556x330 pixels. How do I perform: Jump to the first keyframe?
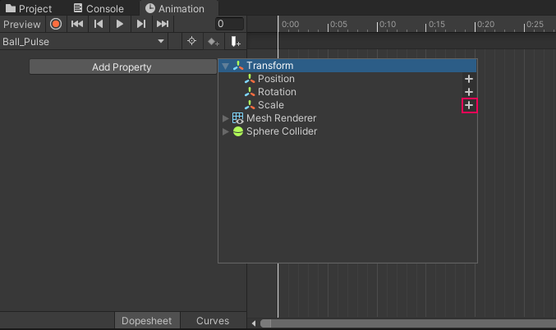[77, 24]
